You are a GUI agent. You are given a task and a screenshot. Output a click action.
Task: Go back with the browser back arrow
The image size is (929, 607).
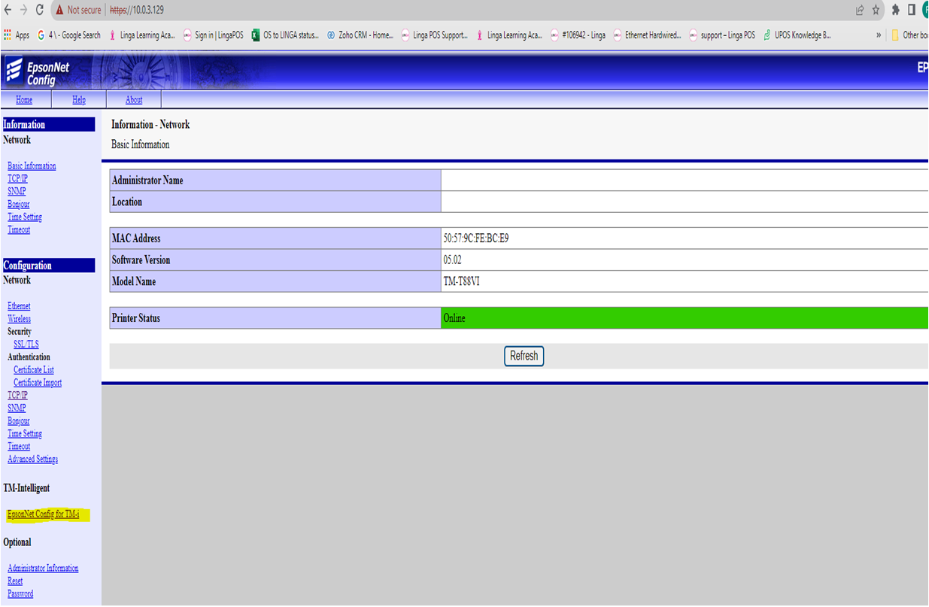[8, 11]
